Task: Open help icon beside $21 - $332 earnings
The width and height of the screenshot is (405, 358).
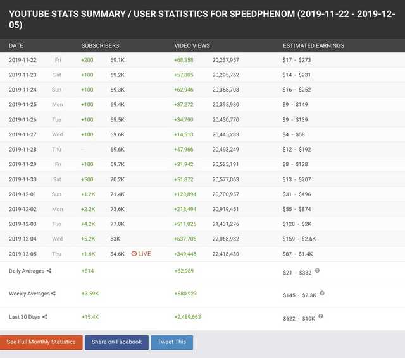Action: (317, 271)
